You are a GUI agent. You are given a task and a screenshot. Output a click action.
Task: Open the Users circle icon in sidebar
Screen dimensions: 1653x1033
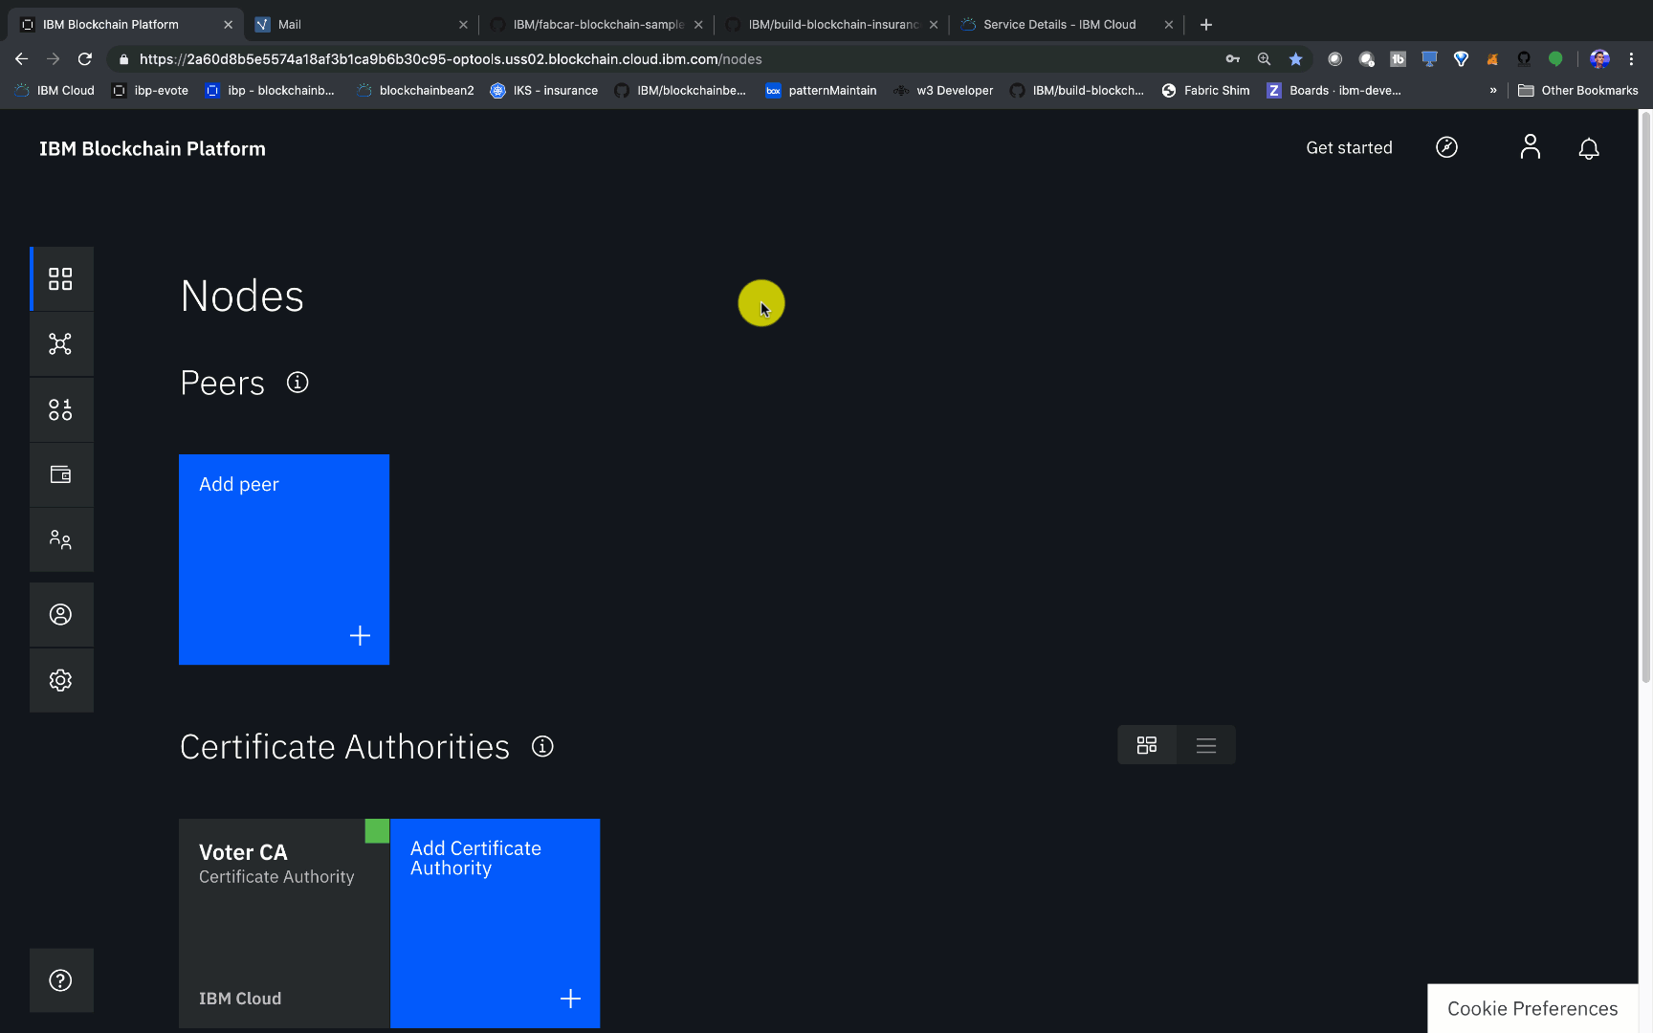60,614
